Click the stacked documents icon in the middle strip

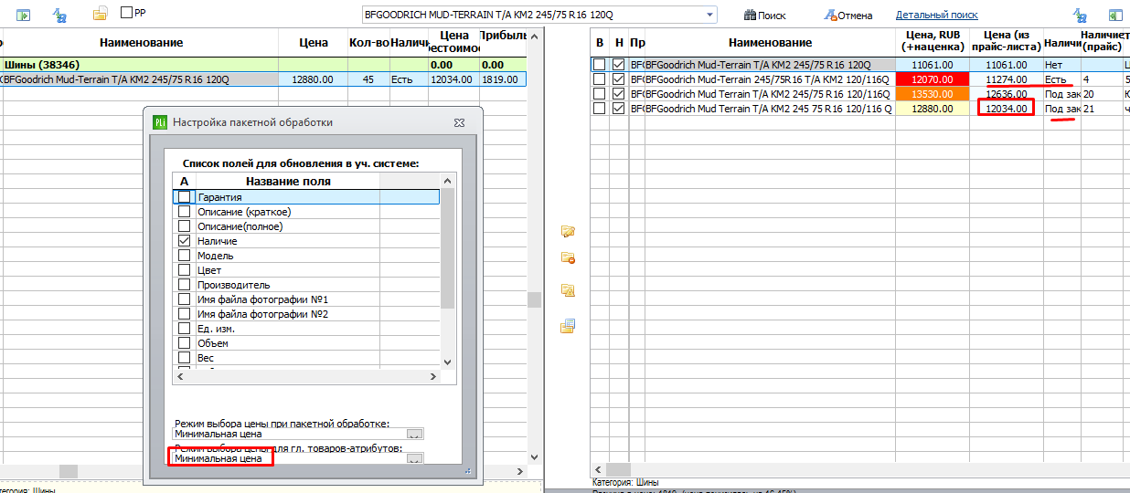coord(568,325)
